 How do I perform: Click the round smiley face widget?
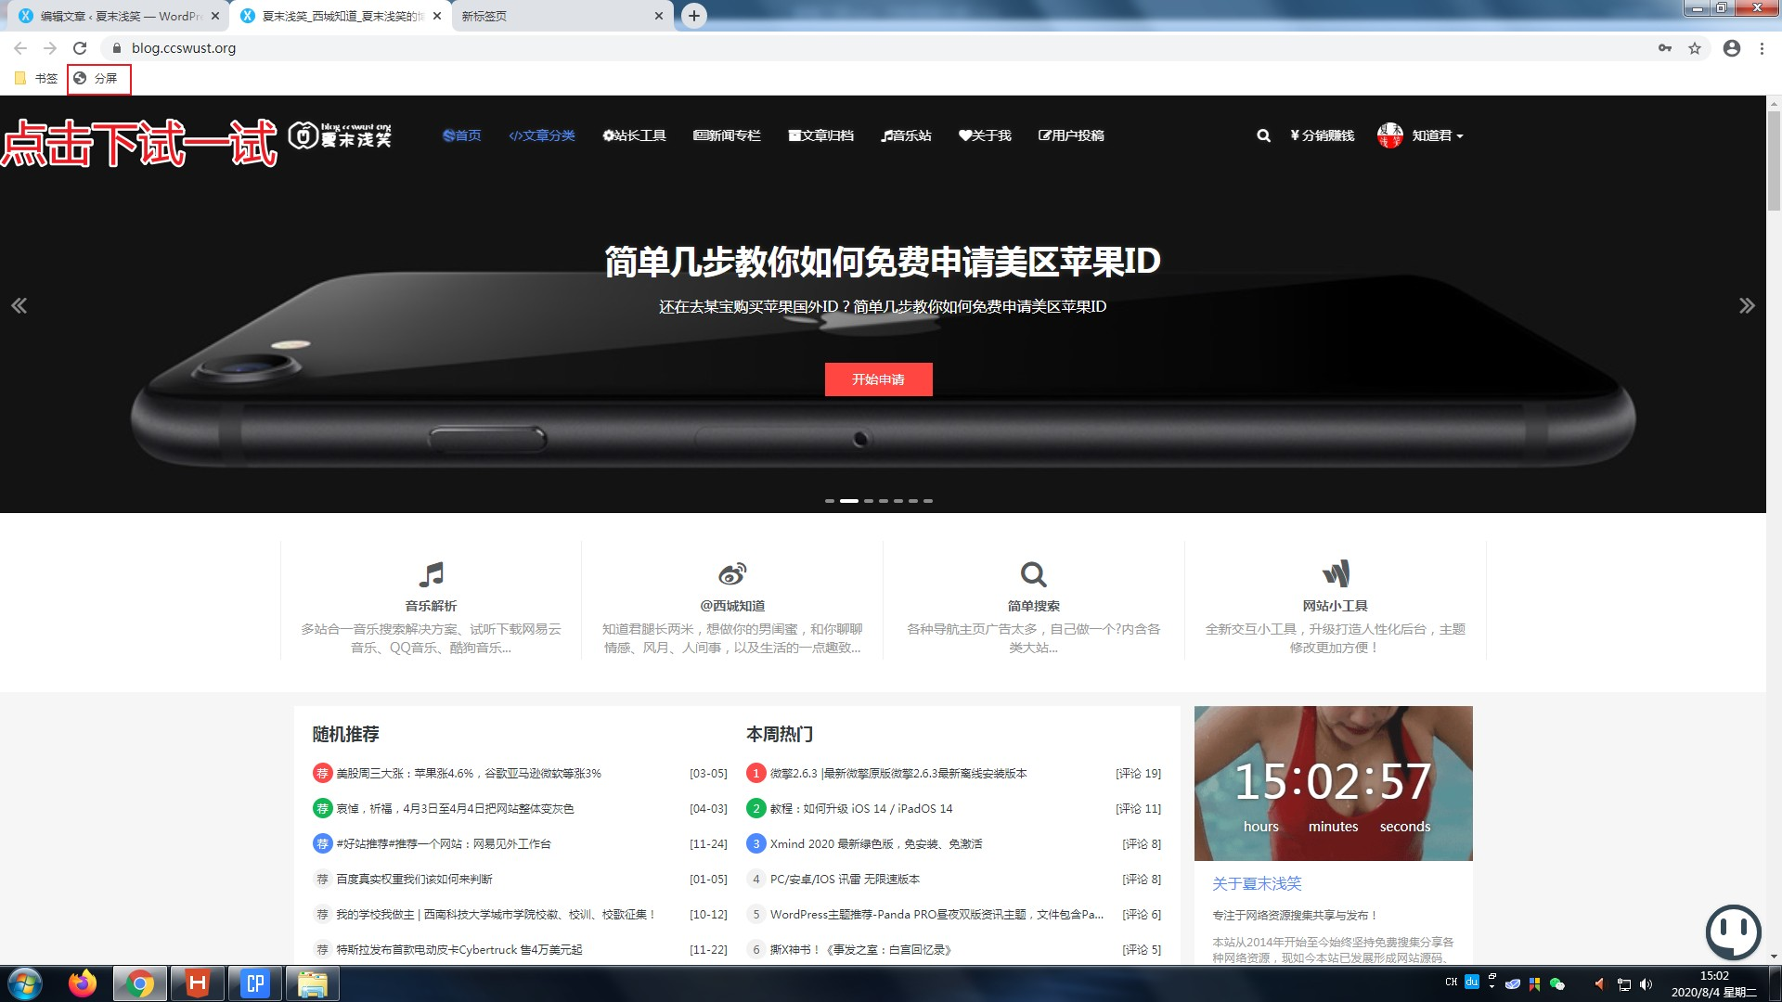click(1732, 931)
